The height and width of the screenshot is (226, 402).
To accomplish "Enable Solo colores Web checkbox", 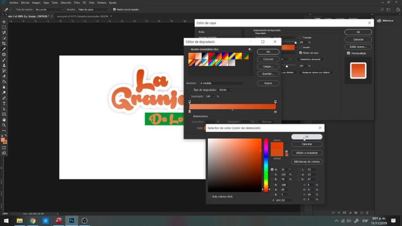I will point(209,197).
